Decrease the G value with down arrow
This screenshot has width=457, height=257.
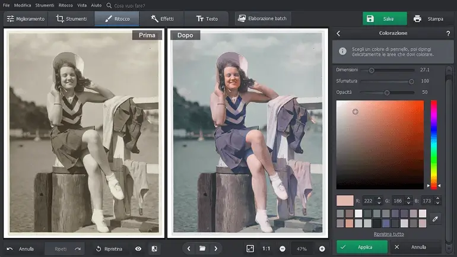[408, 203]
